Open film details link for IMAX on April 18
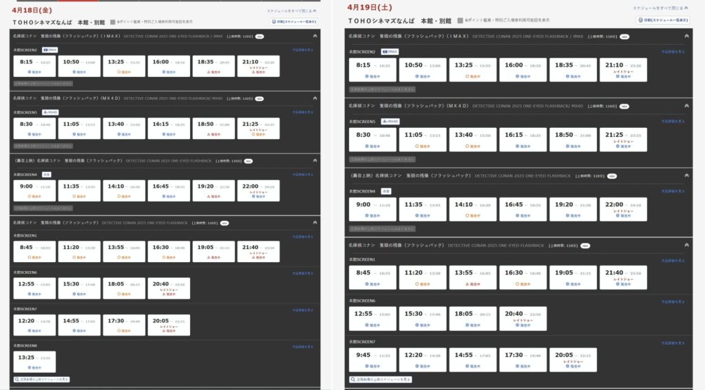The image size is (705, 390). pos(303,50)
